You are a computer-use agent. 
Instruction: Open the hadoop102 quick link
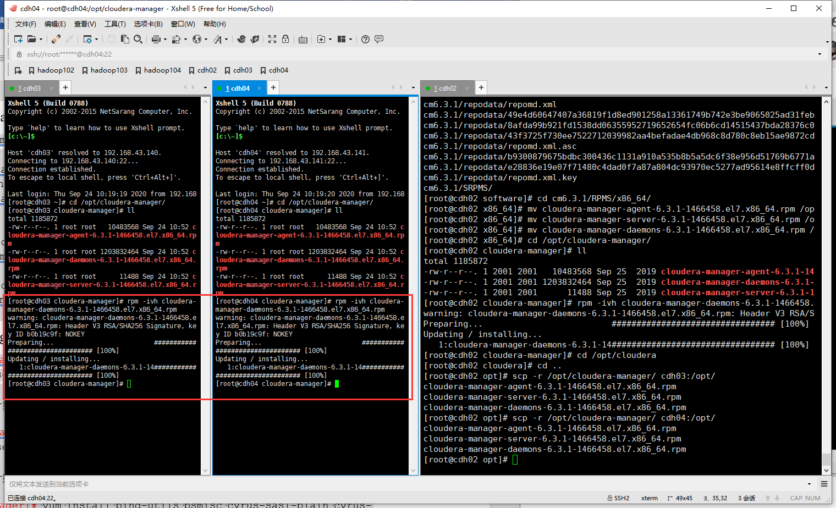coord(52,70)
